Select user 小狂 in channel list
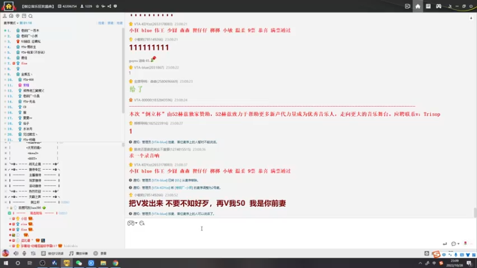Image resolution: width=477 pixels, height=268 pixels. (x=24, y=219)
